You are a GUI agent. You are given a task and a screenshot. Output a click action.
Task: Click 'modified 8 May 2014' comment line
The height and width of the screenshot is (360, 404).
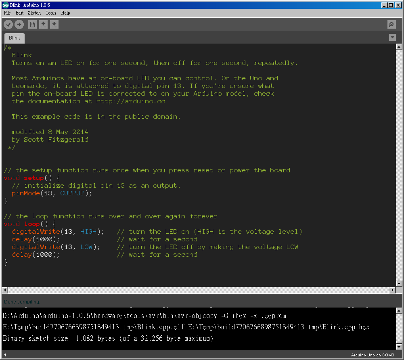(x=50, y=132)
